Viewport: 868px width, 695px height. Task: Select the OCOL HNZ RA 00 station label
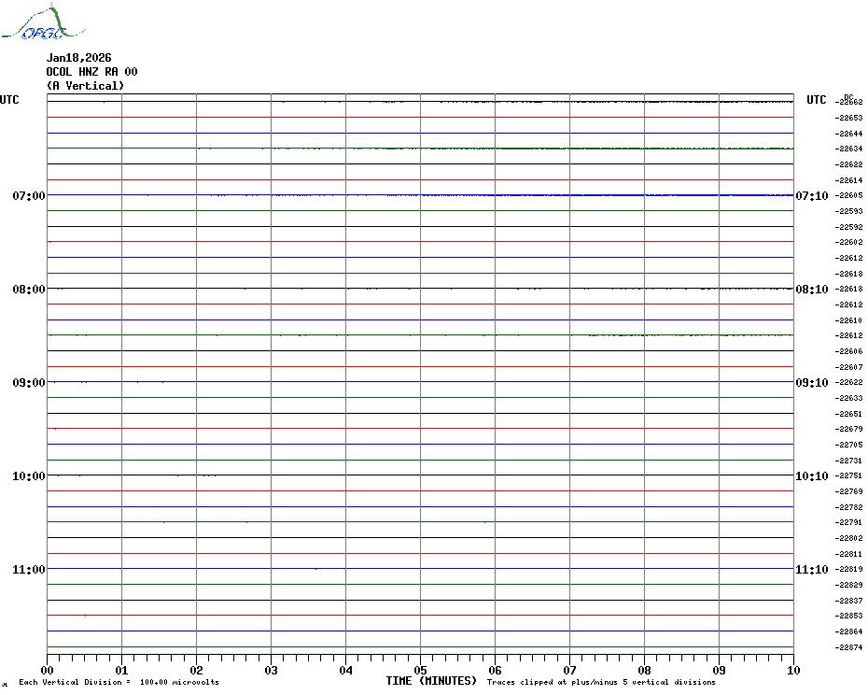91,72
